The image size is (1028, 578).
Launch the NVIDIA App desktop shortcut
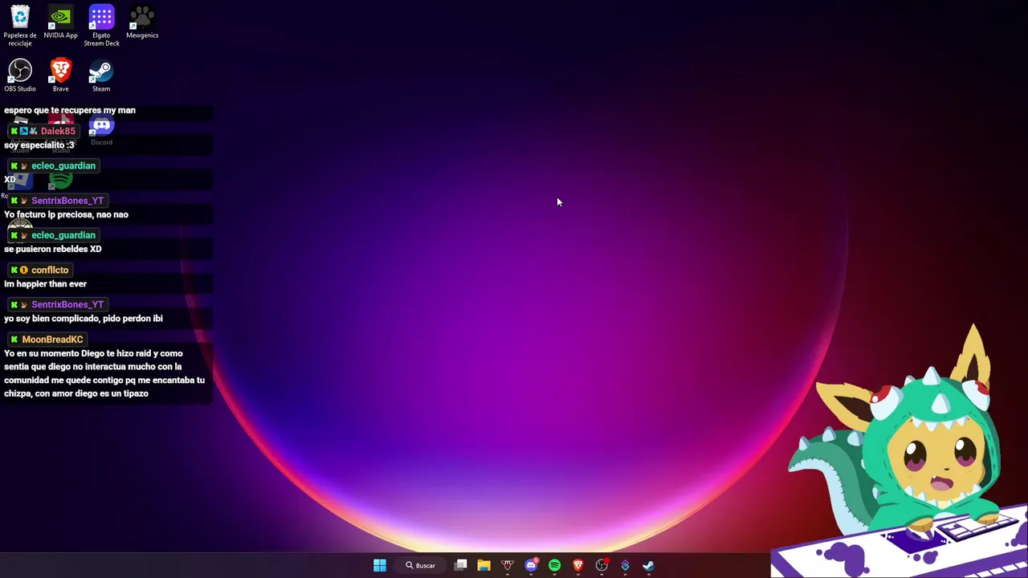click(x=60, y=22)
